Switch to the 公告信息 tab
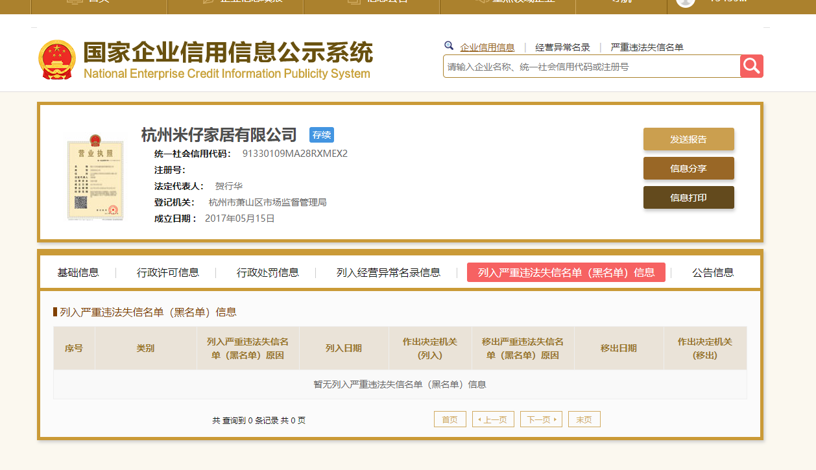 click(x=713, y=272)
